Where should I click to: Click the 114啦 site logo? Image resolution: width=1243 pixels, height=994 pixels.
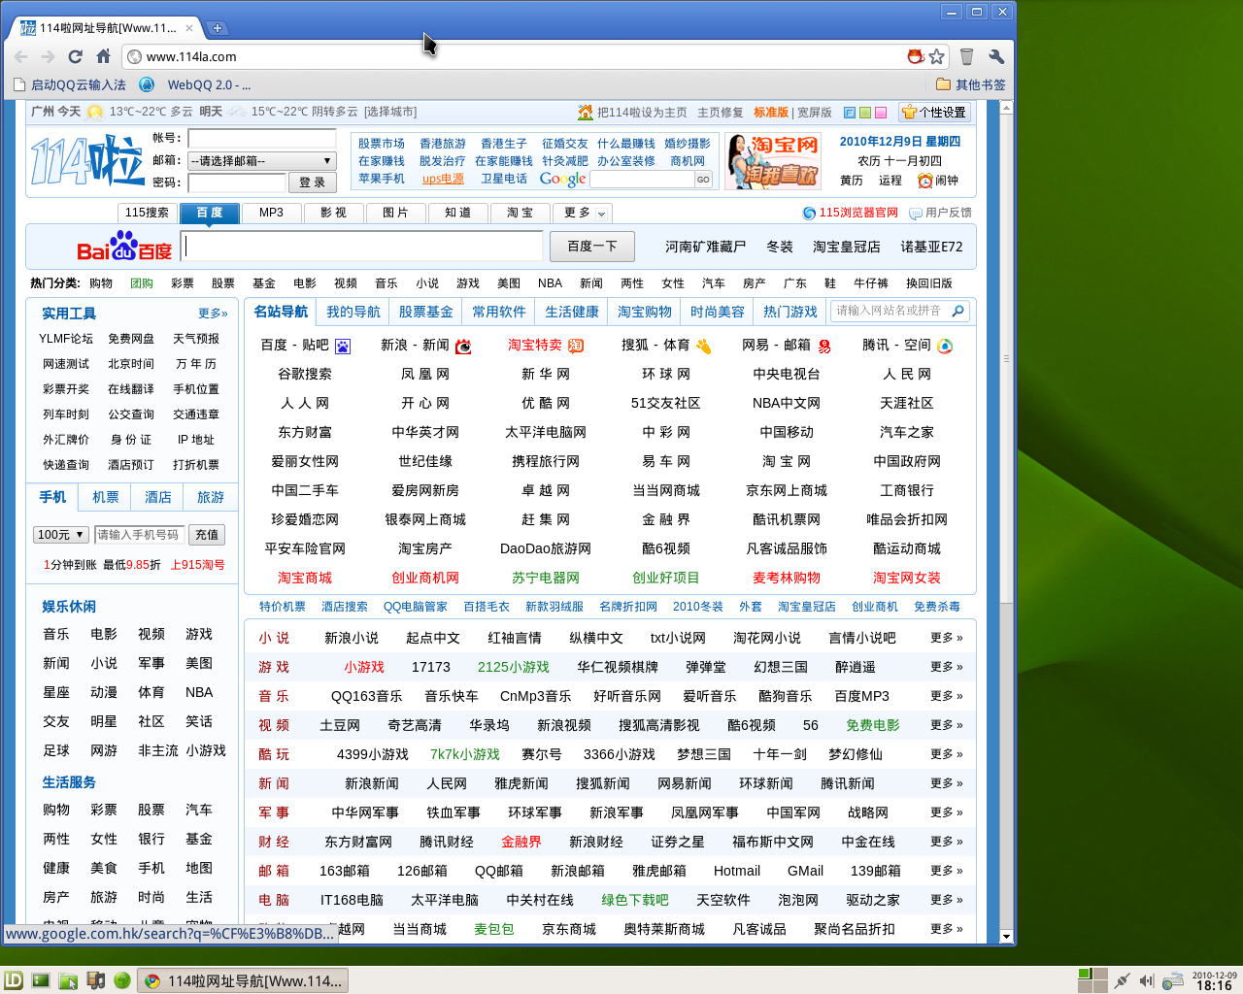pos(86,160)
